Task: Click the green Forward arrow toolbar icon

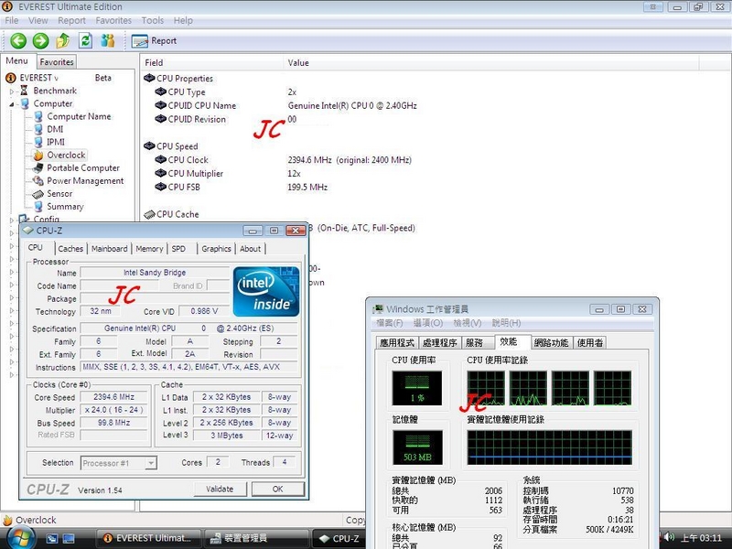Action: (x=40, y=40)
